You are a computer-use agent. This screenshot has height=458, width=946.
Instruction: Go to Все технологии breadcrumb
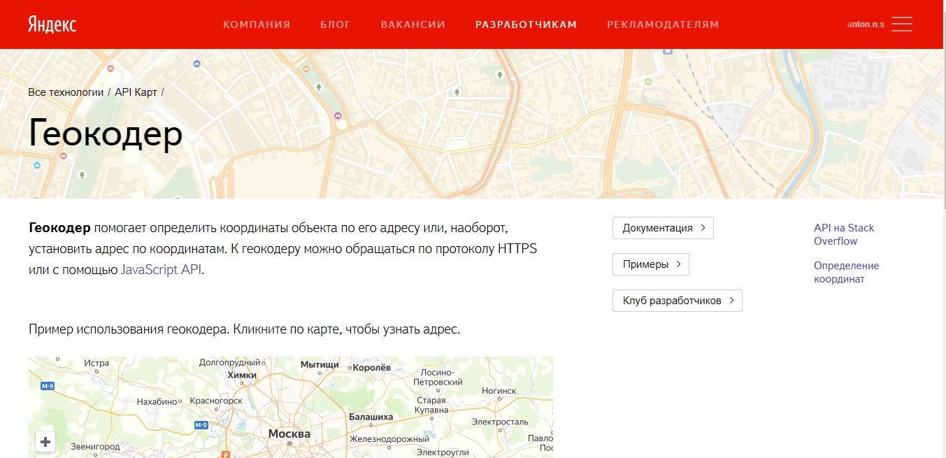[x=66, y=92]
